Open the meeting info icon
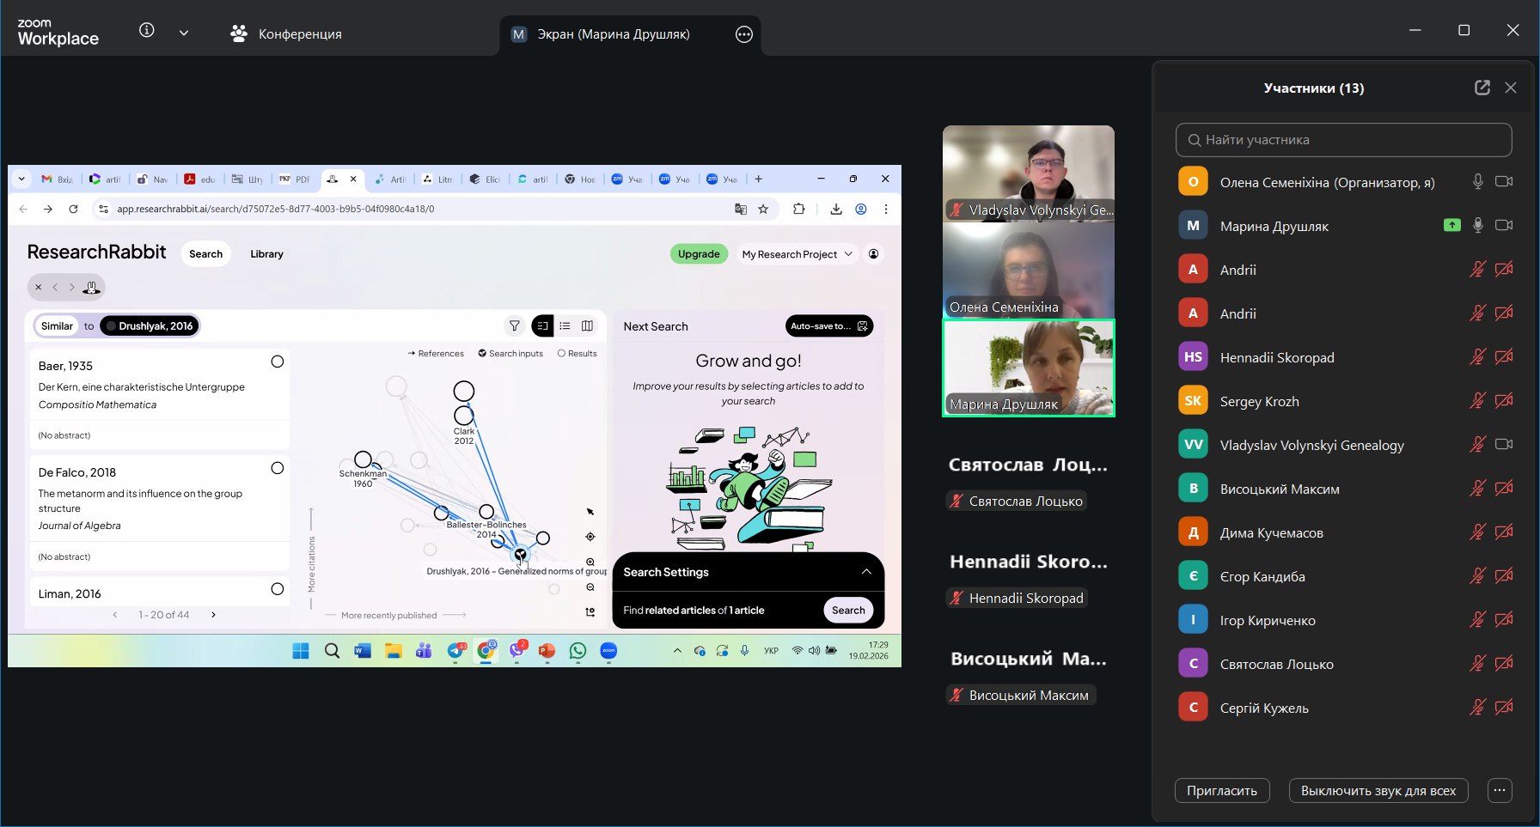The width and height of the screenshot is (1540, 827). pyautogui.click(x=147, y=31)
